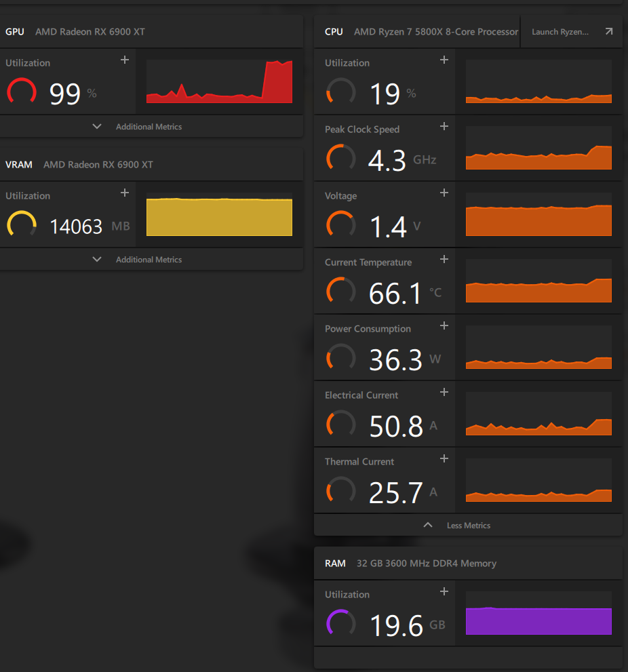The height and width of the screenshot is (672, 628).
Task: Click the VRAM value '14063'
Action: click(77, 226)
